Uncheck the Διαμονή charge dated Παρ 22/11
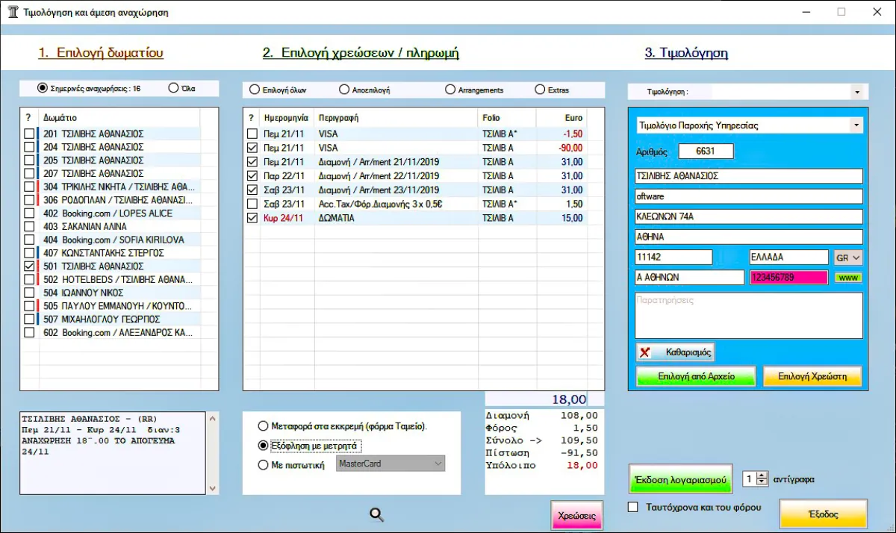 (252, 176)
